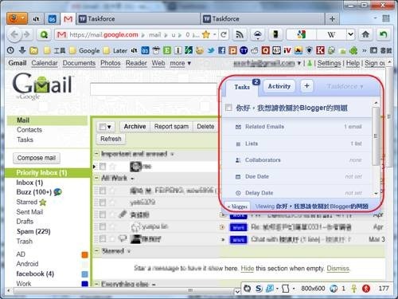Click the Delete button
Image resolution: width=398 pixels, height=299 pixels.
pos(205,127)
